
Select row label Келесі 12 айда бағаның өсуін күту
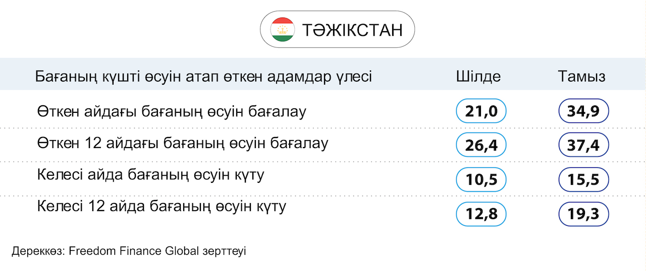click(162, 207)
